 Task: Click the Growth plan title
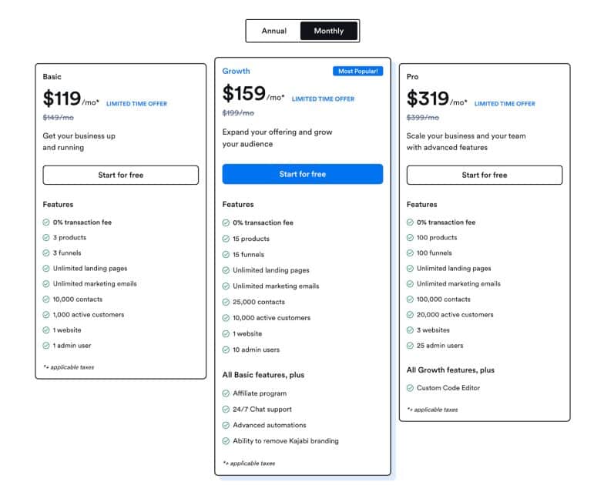tap(236, 71)
